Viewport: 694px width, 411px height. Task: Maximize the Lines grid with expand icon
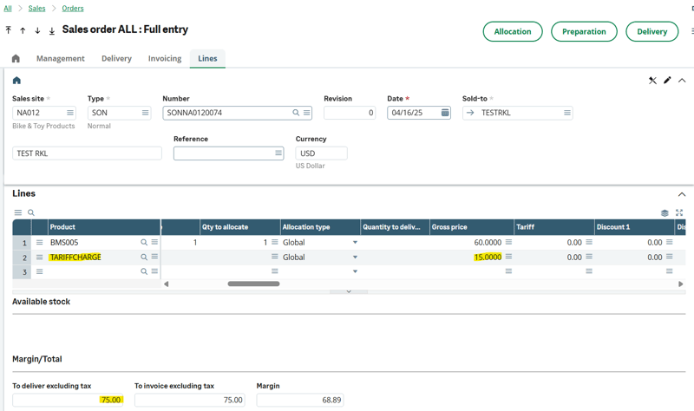coord(679,212)
